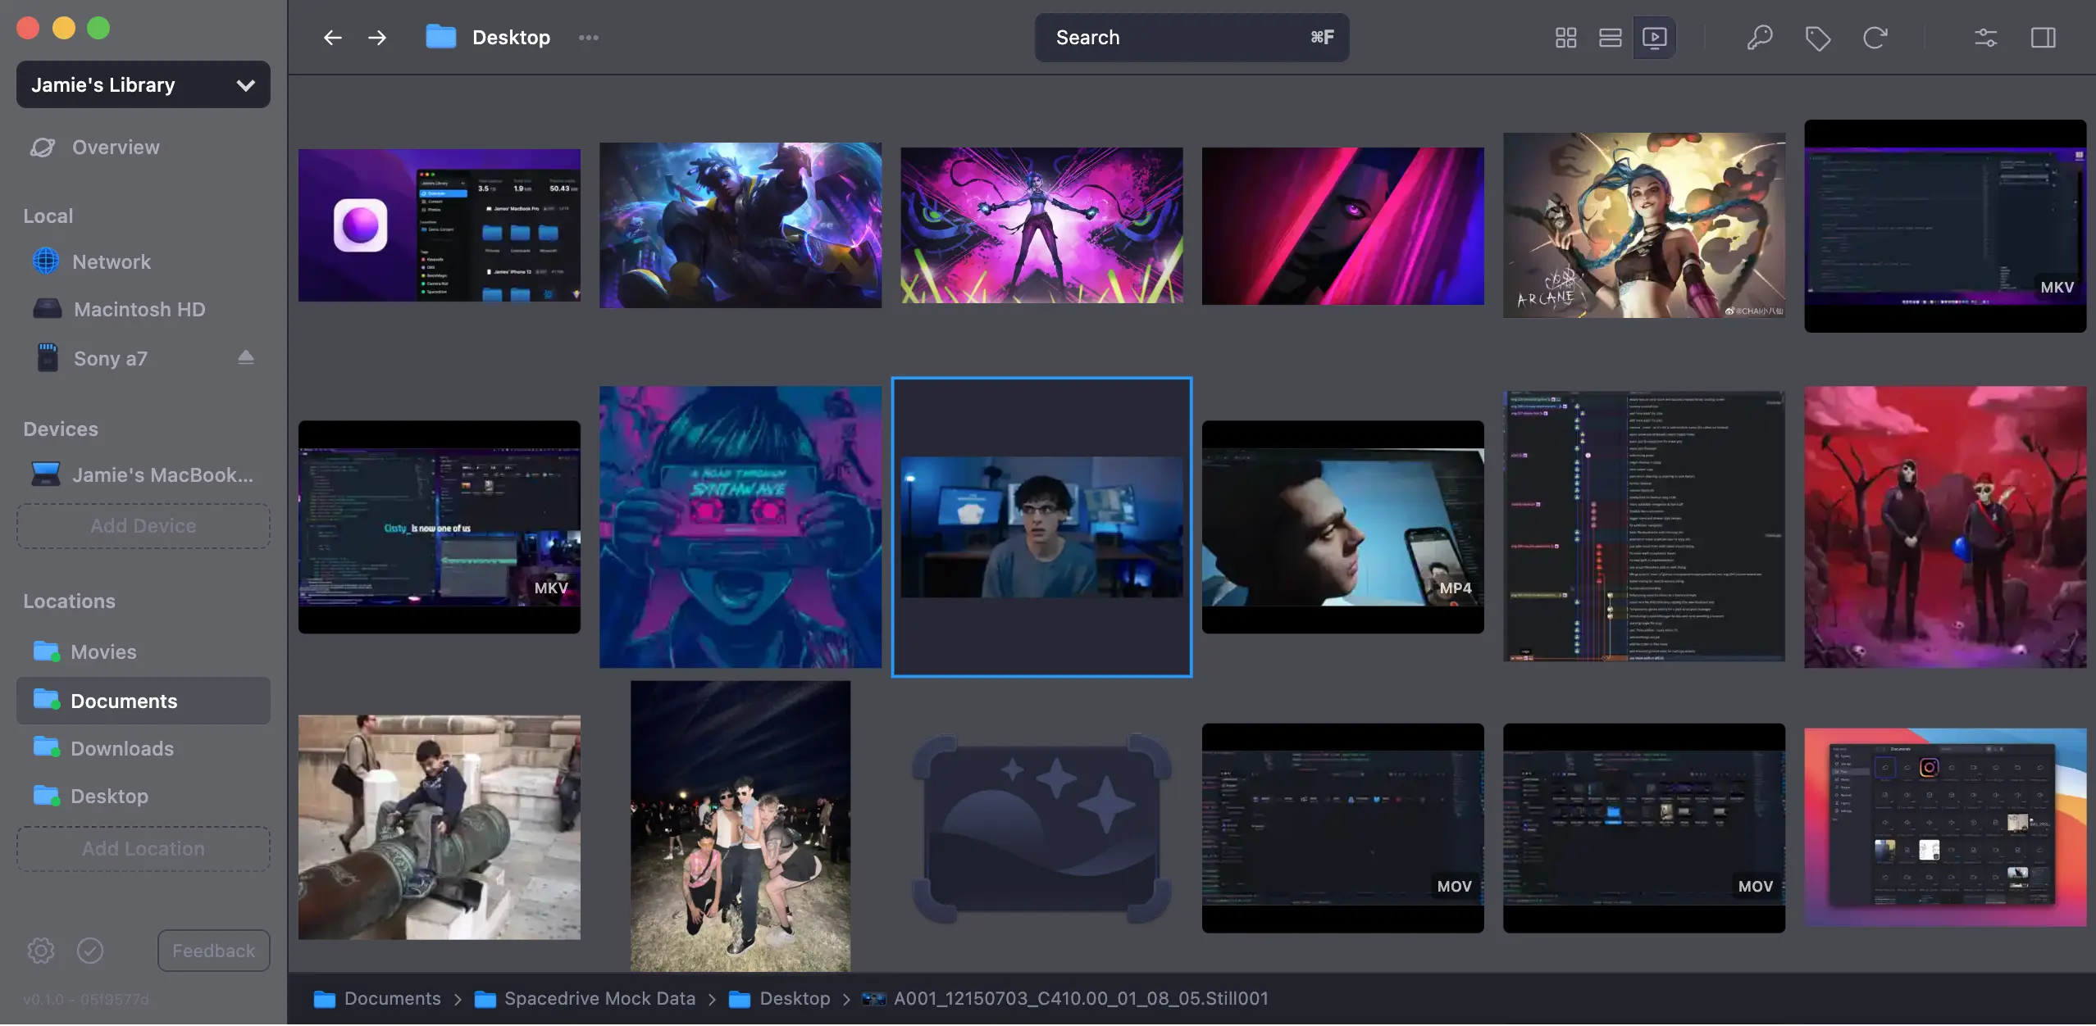Click the Feedback button
Screen dimensions: 2096x1026
pyautogui.click(x=213, y=951)
